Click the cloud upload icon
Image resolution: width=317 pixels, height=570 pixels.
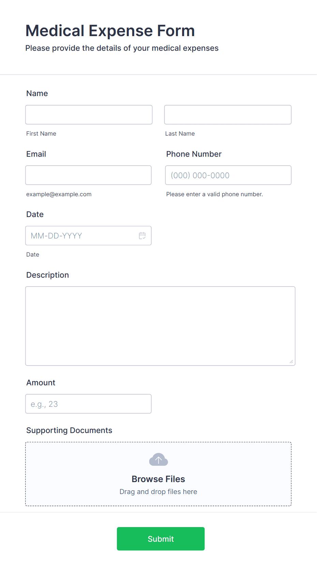pos(158,460)
